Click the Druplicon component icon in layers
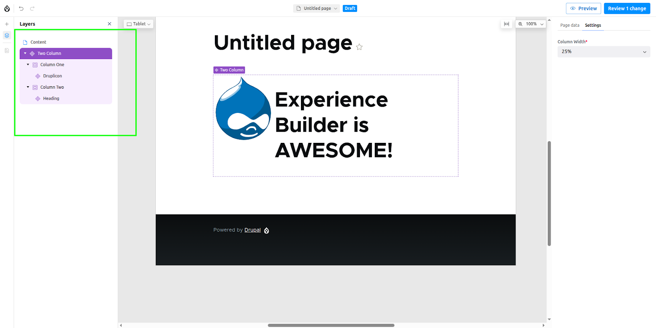The width and height of the screenshot is (656, 328). [x=38, y=76]
